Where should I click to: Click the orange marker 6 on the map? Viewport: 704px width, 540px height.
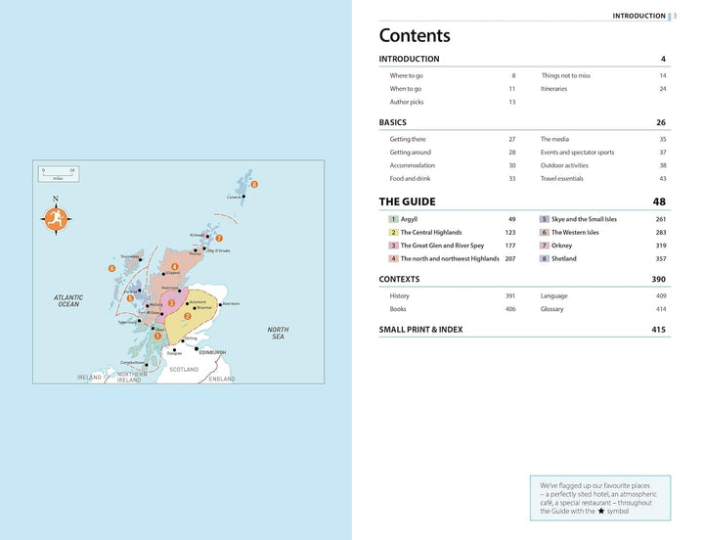pos(111,268)
